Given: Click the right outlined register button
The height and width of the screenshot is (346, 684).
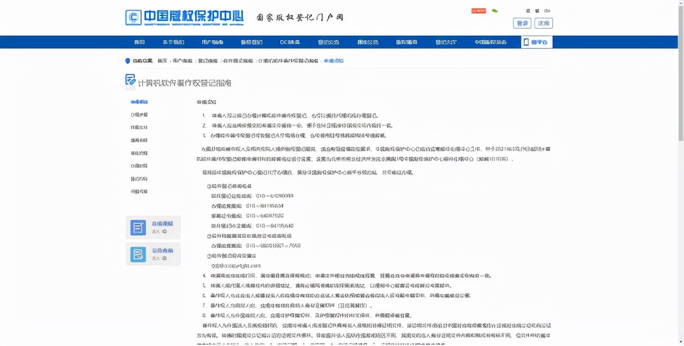Looking at the screenshot, I should coord(544,23).
